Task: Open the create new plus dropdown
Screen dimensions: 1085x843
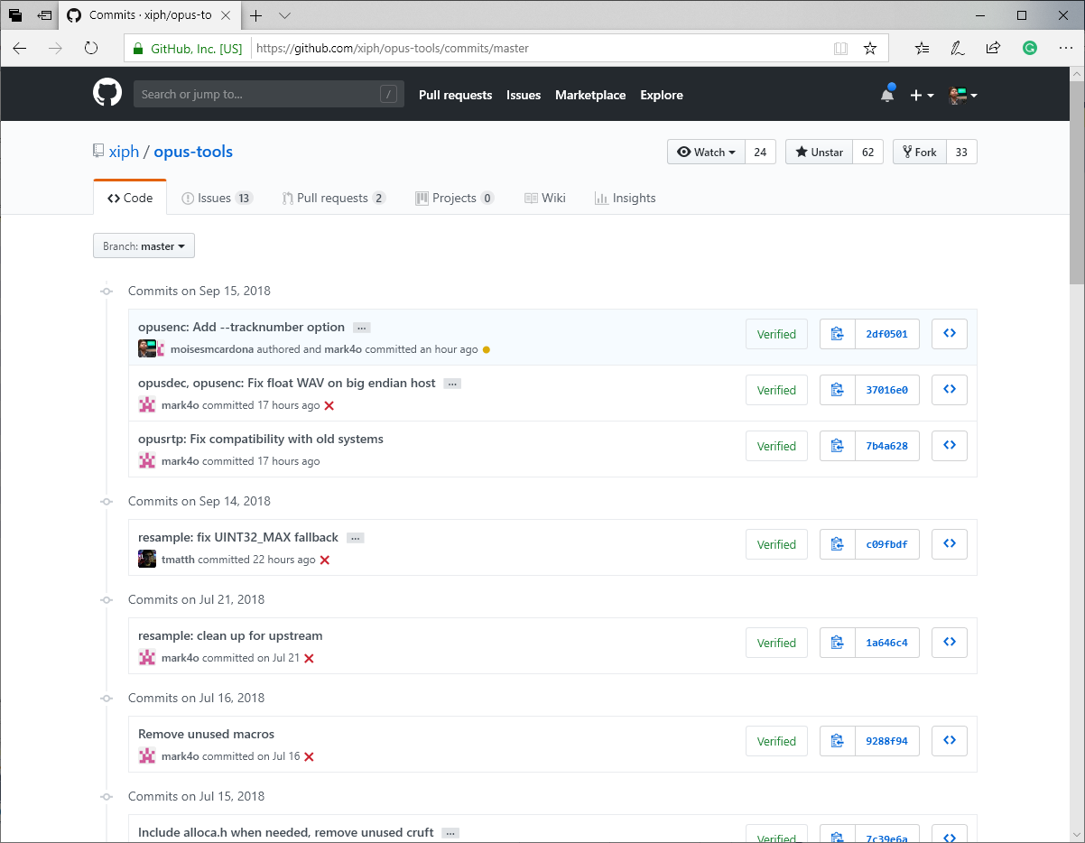Action: 922,95
